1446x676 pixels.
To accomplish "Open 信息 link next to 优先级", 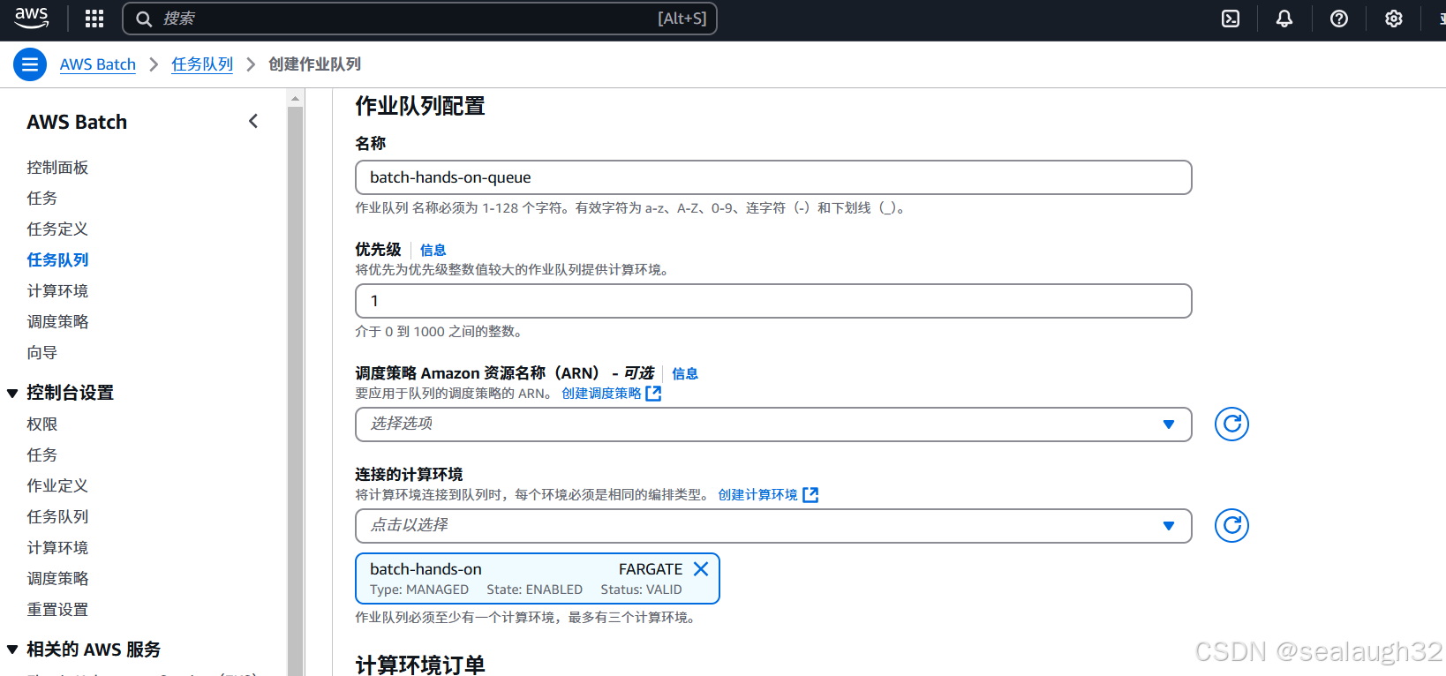I will (x=433, y=251).
